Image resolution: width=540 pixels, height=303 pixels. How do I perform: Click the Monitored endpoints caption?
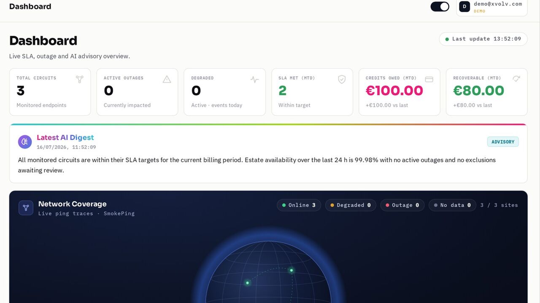click(x=41, y=105)
